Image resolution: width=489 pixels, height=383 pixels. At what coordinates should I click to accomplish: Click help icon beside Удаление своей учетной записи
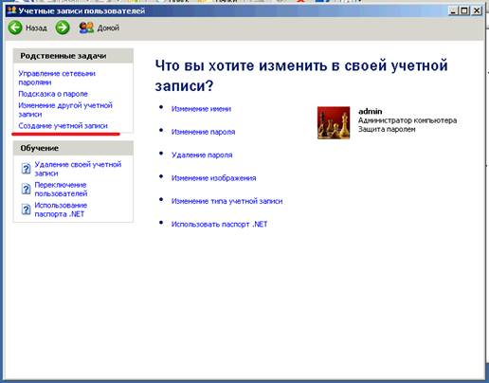click(26, 169)
